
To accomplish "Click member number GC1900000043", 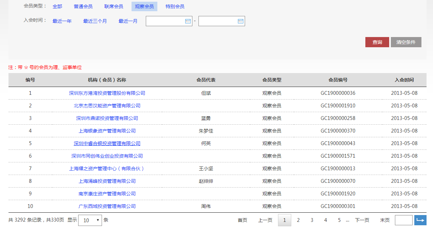I will (x=338, y=143).
